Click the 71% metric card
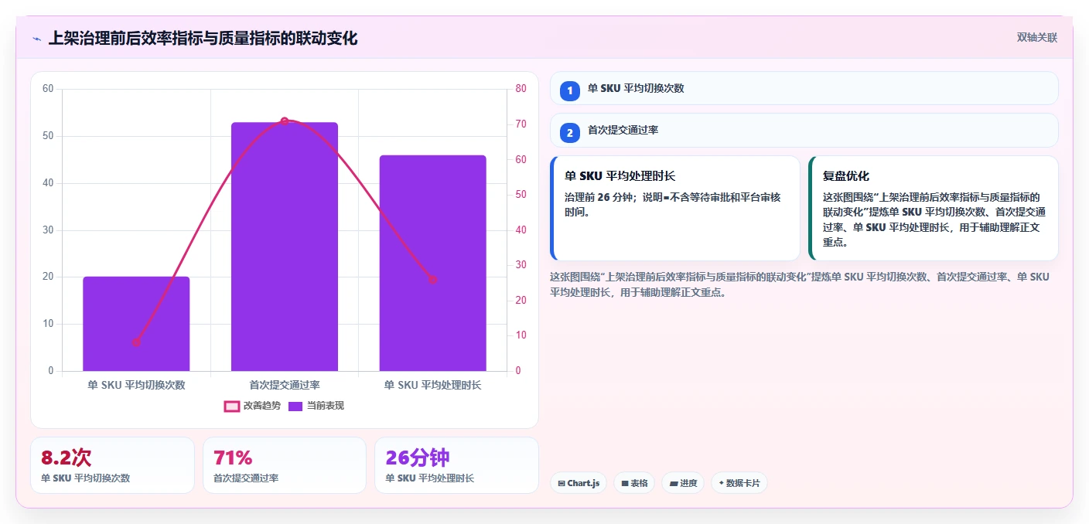Image resolution: width=1089 pixels, height=524 pixels. [285, 465]
